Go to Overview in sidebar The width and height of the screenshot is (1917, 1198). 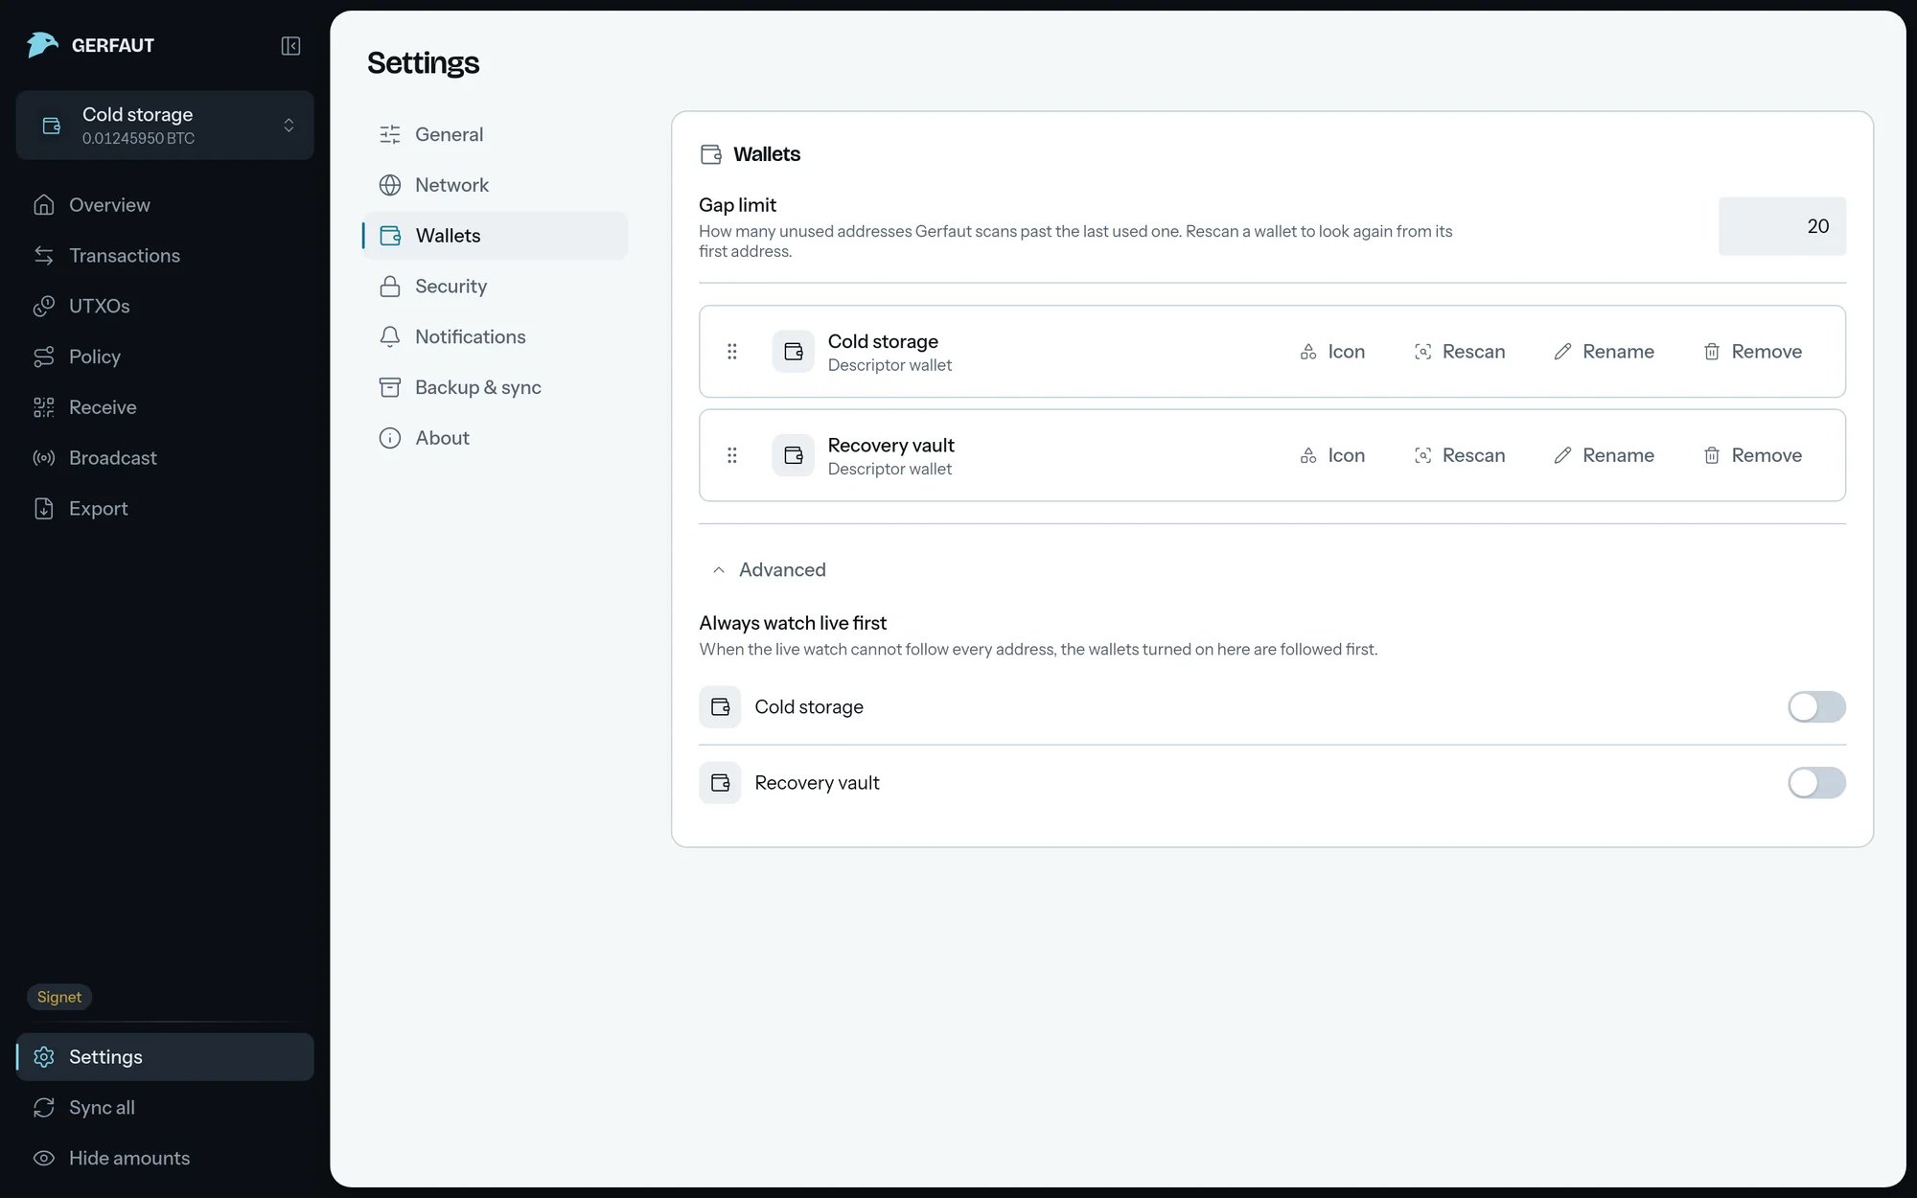[x=165, y=204]
